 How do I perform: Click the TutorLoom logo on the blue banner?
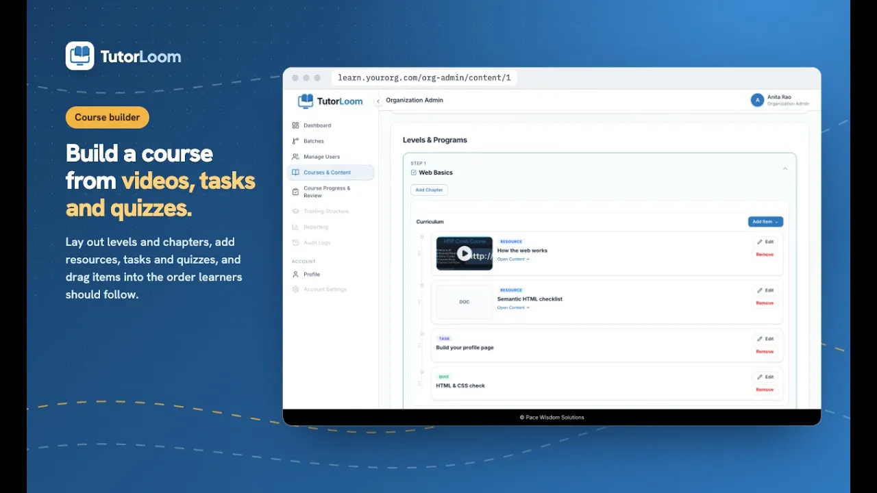[123, 56]
